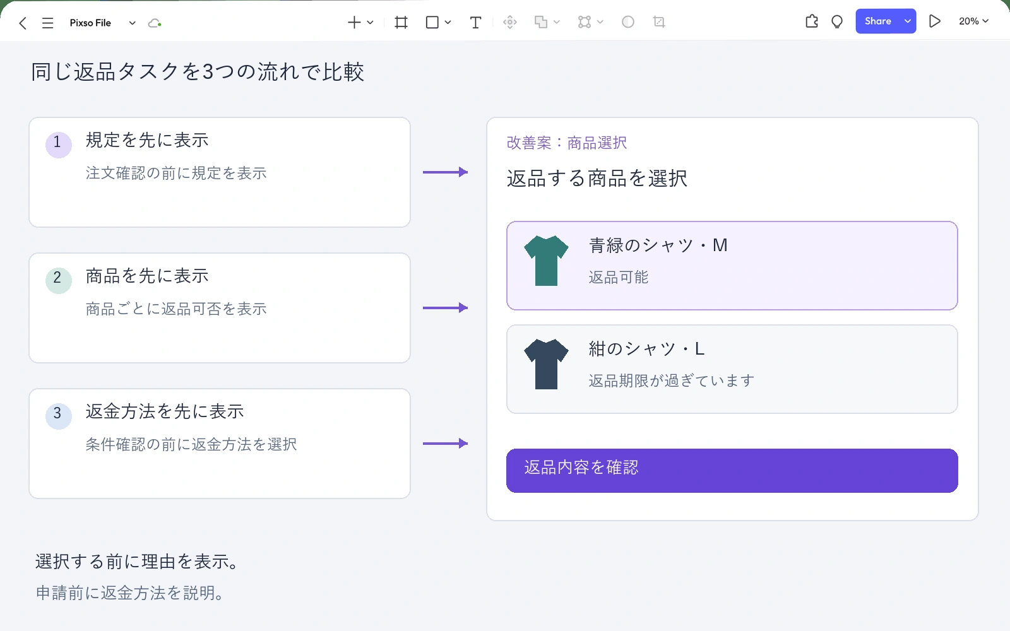The width and height of the screenshot is (1010, 631).
Task: Click the Share button
Action: (x=878, y=21)
